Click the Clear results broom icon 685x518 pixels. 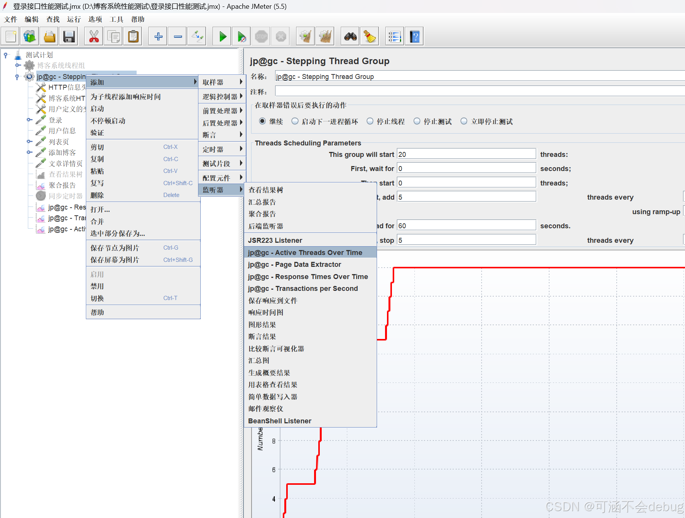(306, 37)
